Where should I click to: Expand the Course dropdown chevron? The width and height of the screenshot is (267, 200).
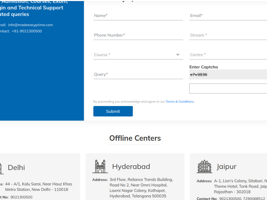[178, 55]
